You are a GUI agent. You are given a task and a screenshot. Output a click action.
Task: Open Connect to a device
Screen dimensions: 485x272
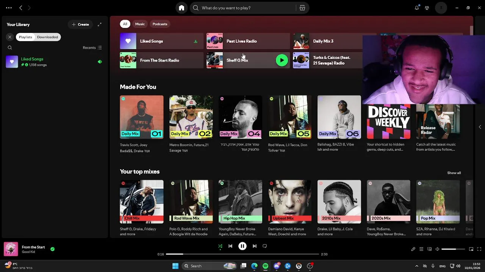[429, 249]
